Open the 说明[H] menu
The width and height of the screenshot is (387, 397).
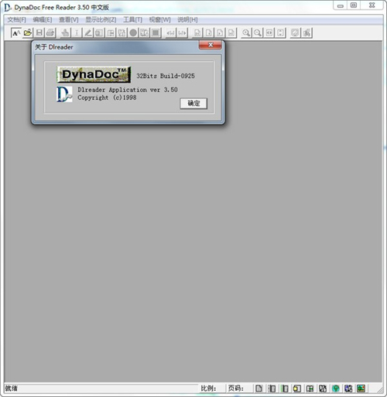coord(187,19)
